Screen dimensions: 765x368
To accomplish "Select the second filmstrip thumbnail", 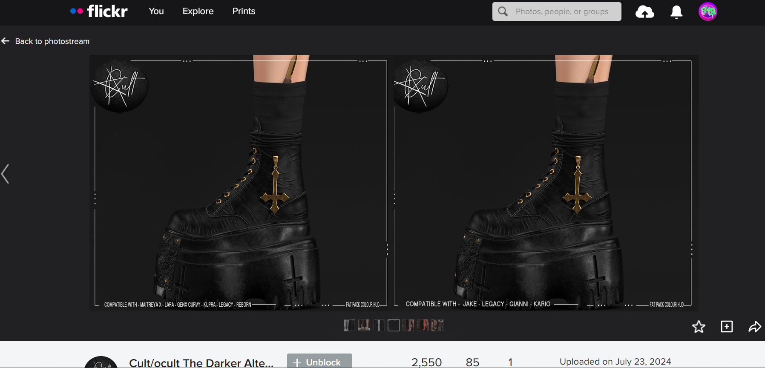I will click(x=364, y=325).
